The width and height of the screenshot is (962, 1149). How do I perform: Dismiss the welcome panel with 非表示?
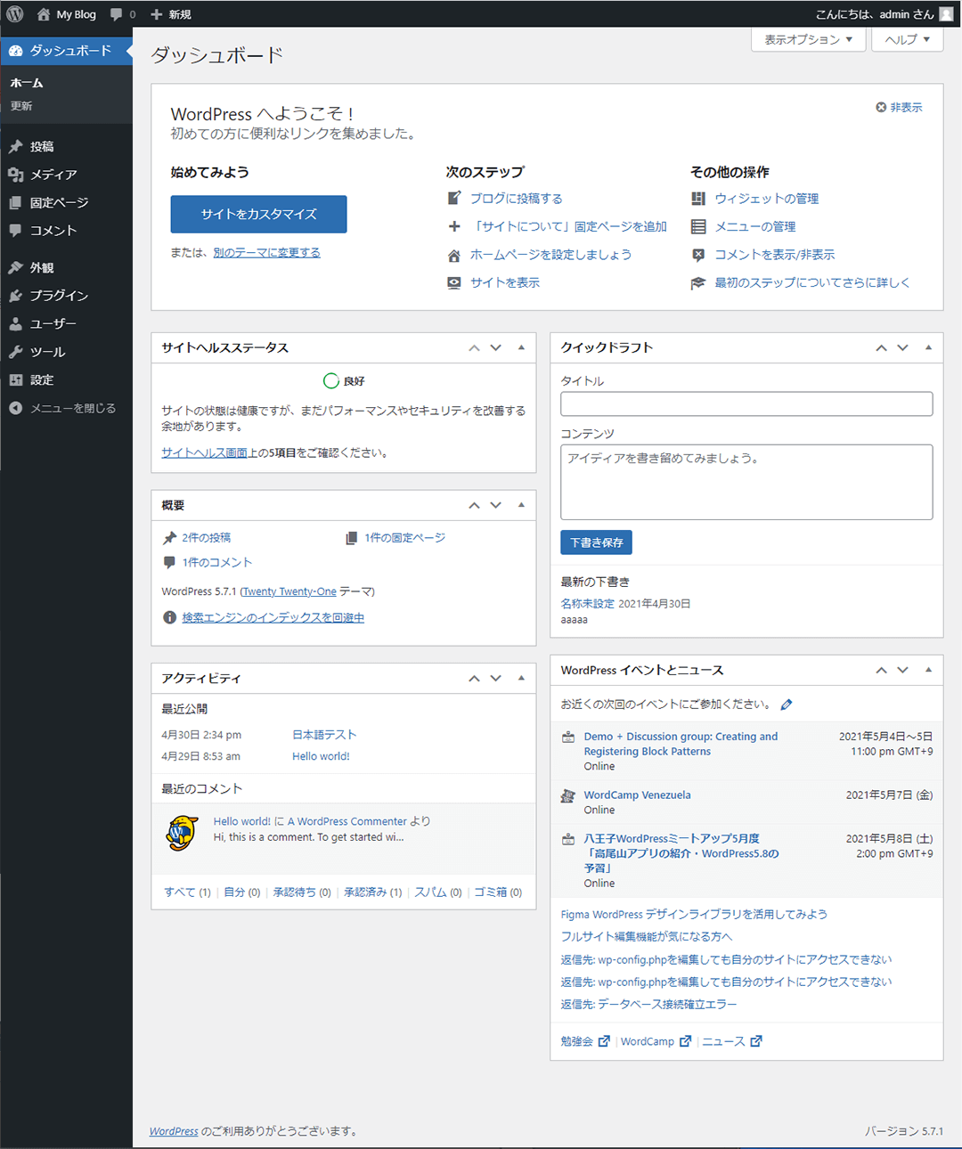point(899,107)
